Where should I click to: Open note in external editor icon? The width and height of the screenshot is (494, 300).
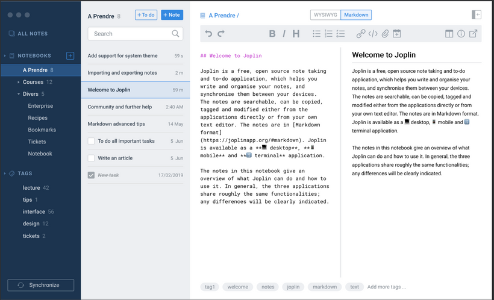click(x=473, y=33)
